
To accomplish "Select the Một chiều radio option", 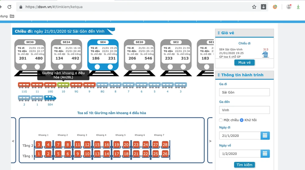I will pyautogui.click(x=221, y=120).
